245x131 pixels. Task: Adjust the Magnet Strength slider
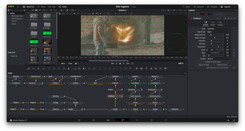click(x=215, y=38)
